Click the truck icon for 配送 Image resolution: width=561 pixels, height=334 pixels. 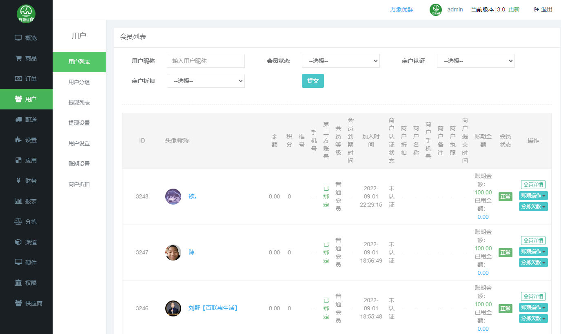coord(18,120)
